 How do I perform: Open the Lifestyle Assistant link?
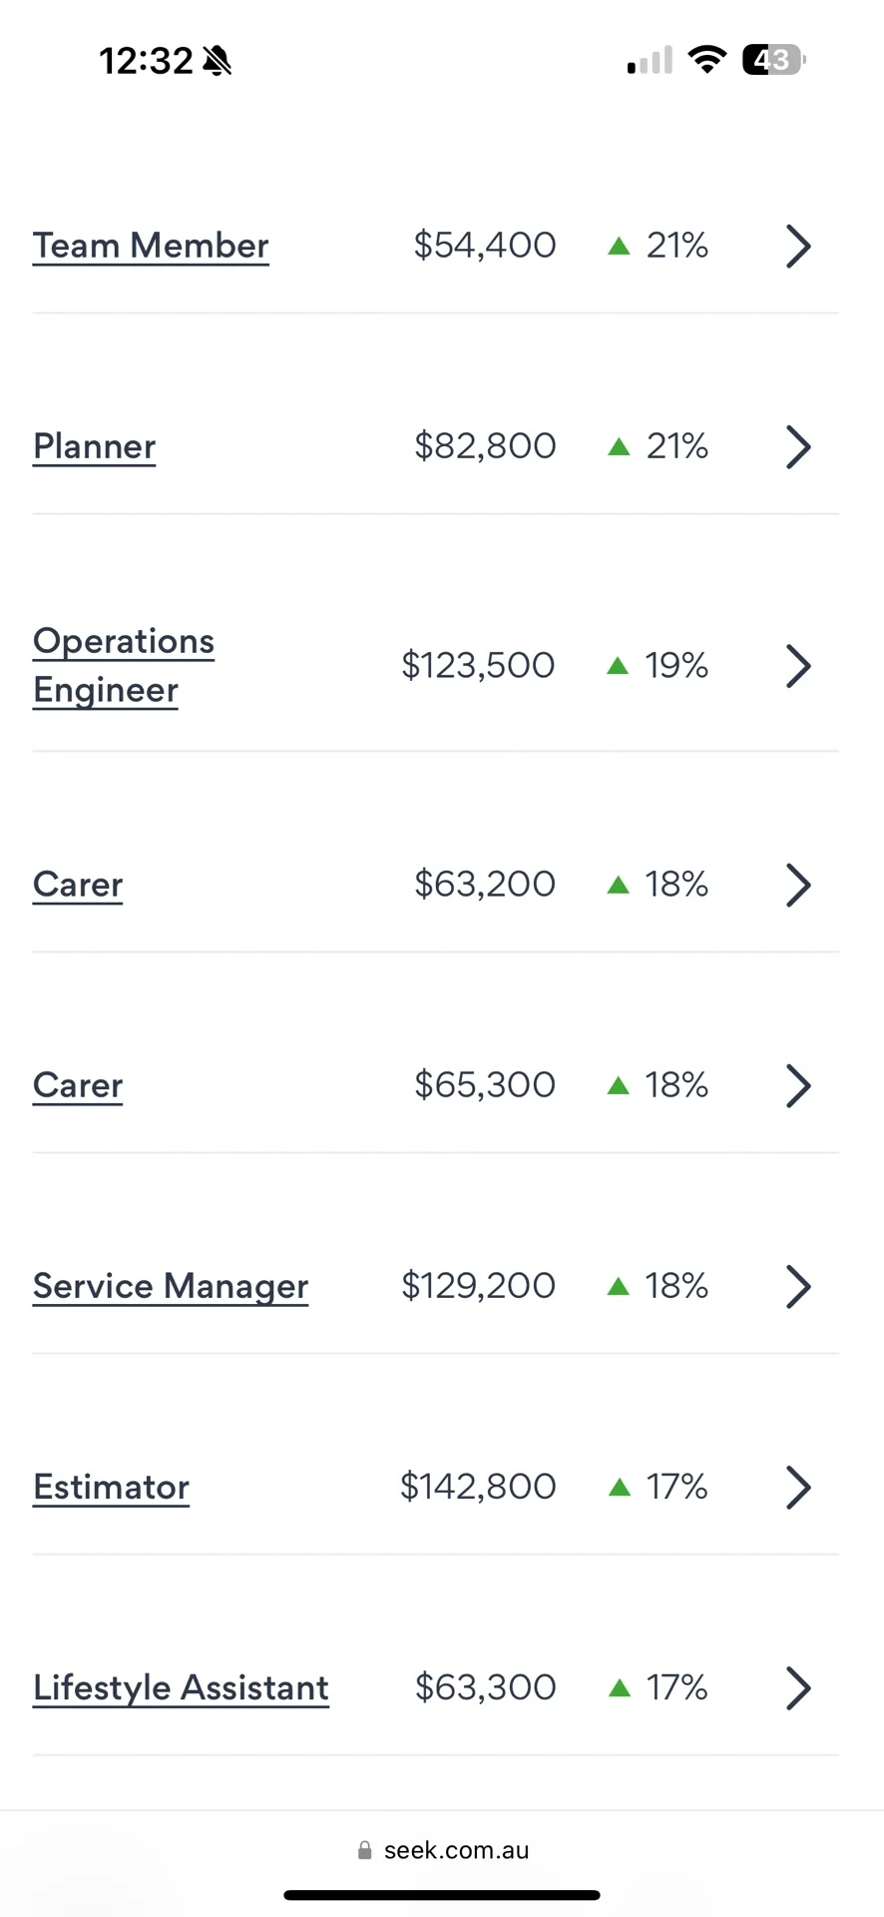[x=181, y=1687]
